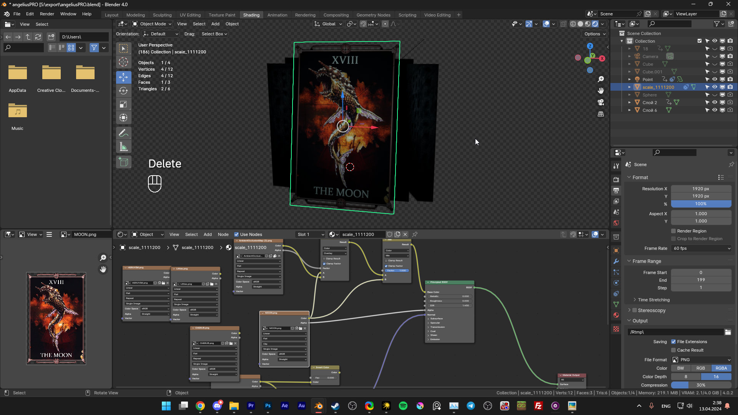Select BW color mode button
Screen dimensions: 738x415
tap(680, 368)
